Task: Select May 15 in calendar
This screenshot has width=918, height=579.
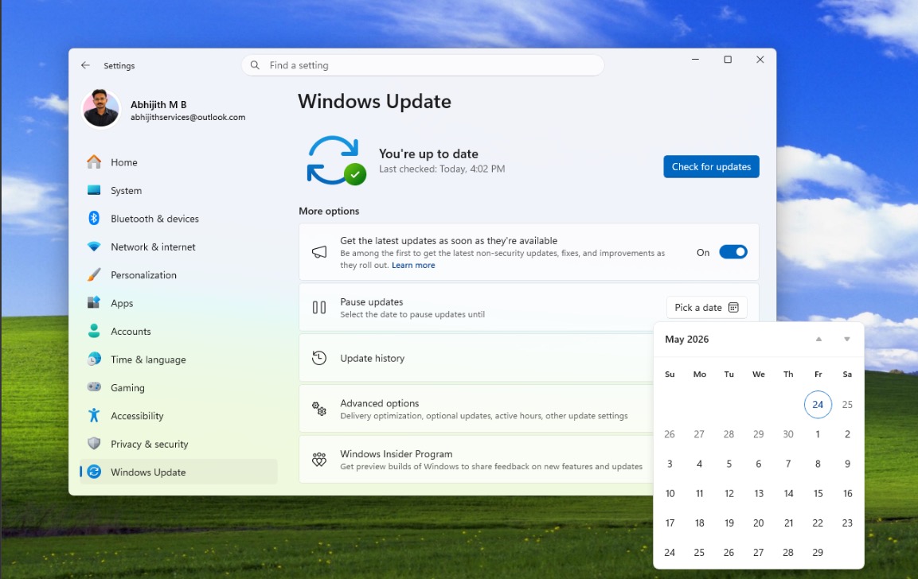Action: (x=818, y=493)
